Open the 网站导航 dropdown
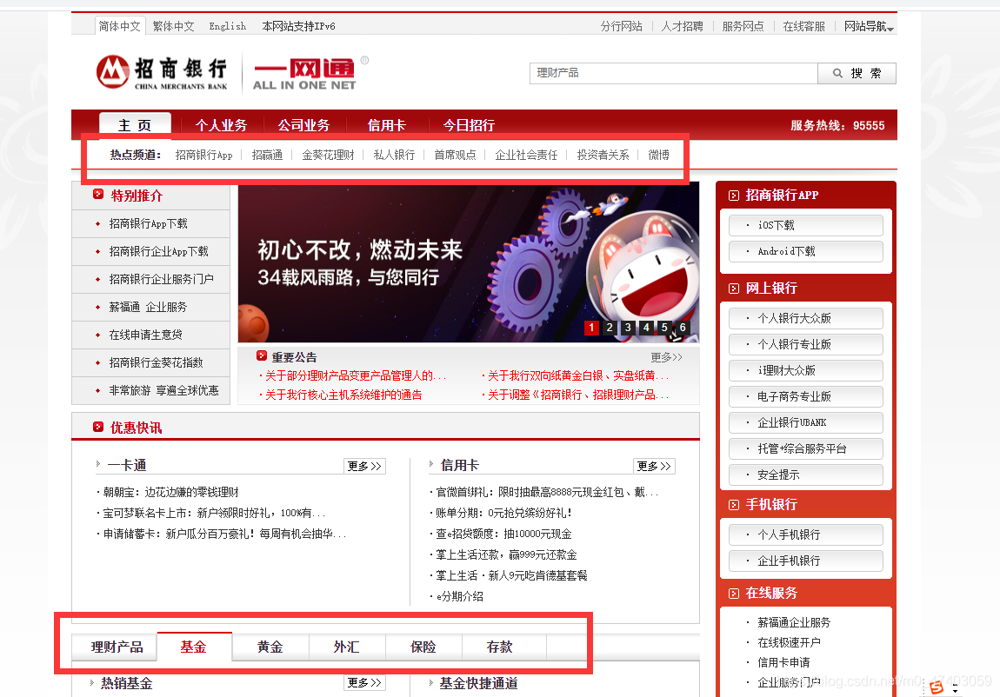 [869, 26]
